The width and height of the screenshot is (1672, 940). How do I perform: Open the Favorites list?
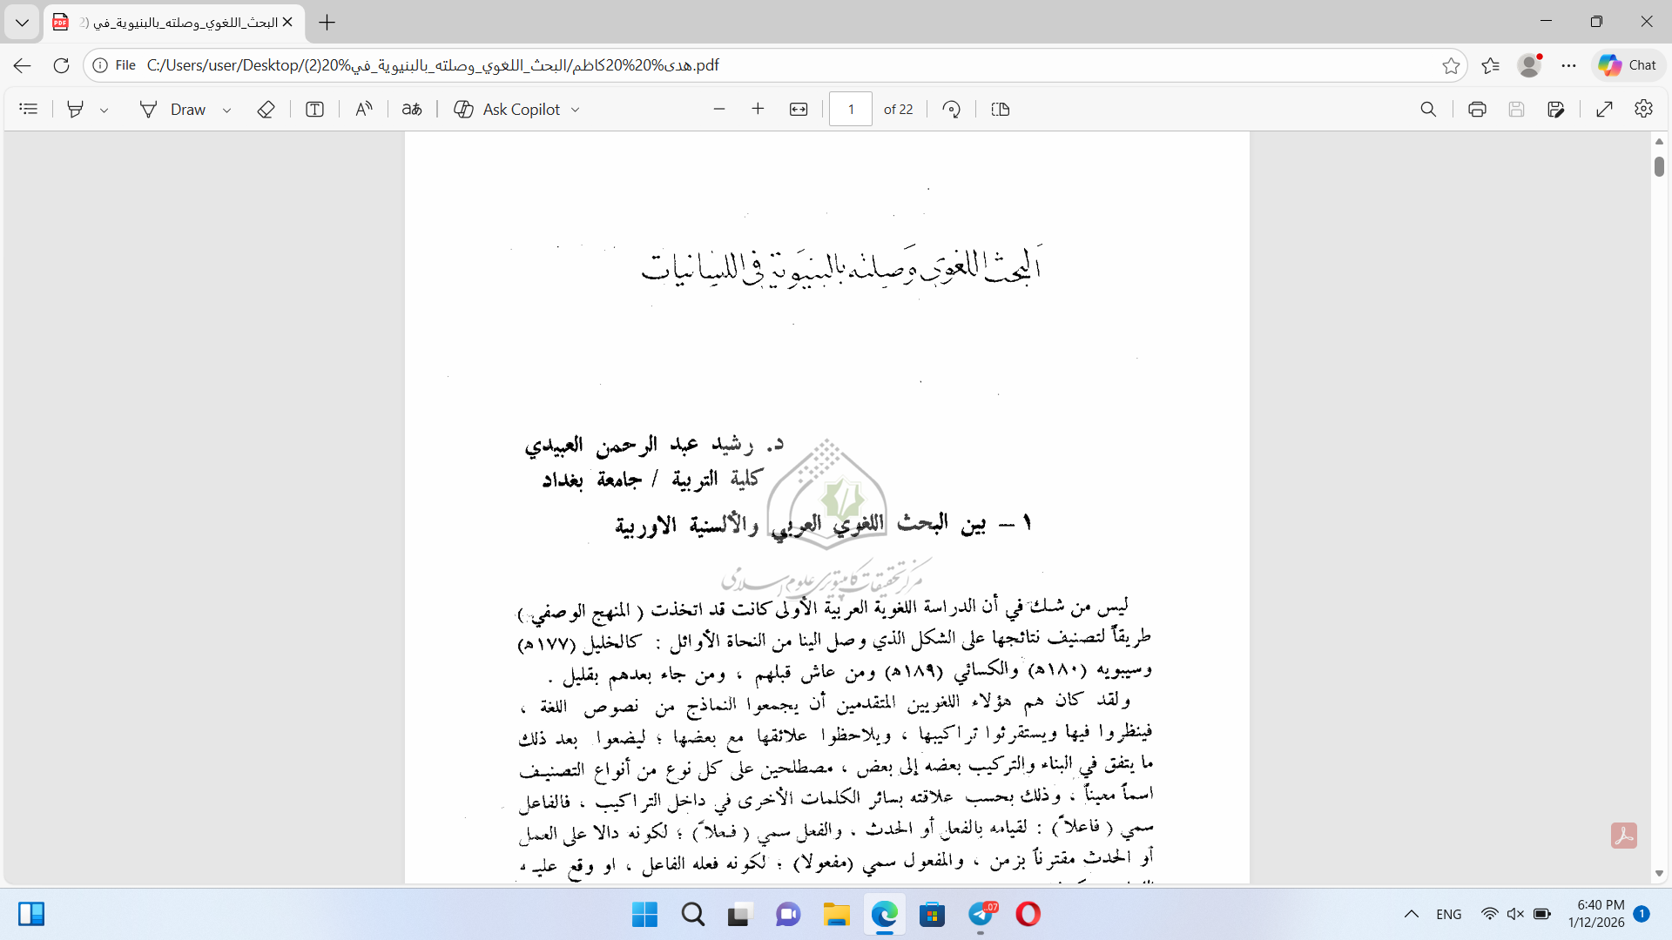pyautogui.click(x=1490, y=65)
